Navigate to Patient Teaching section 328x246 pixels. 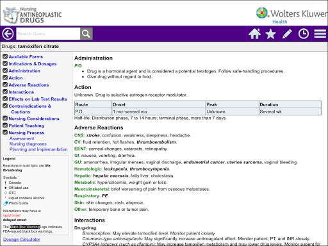pyautogui.click(x=26, y=126)
